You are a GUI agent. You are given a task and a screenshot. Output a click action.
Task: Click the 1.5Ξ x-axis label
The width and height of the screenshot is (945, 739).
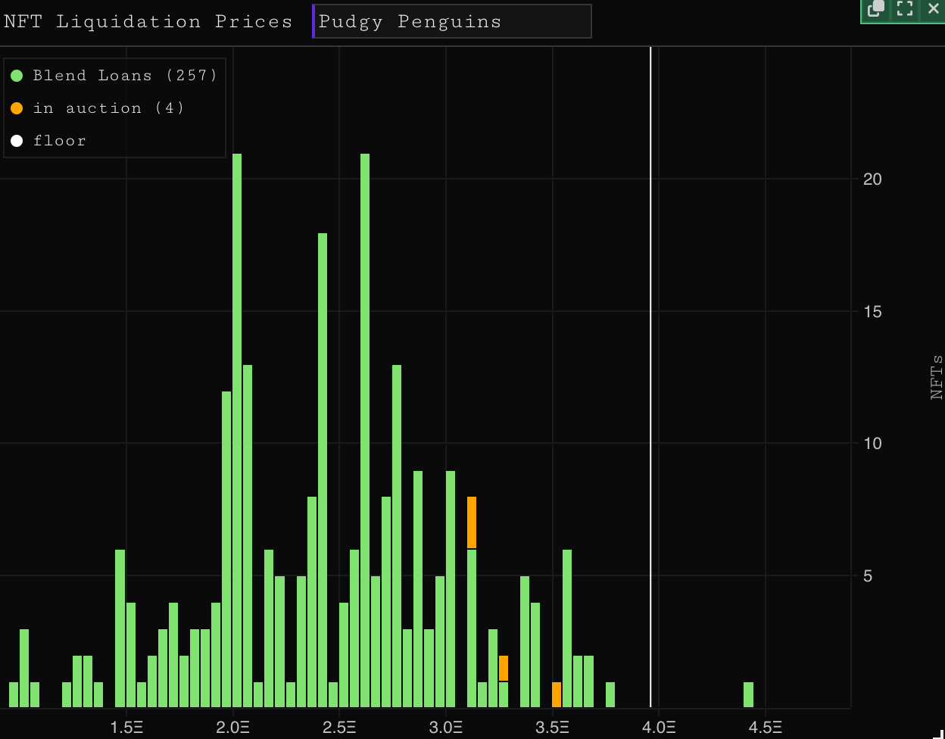(126, 728)
